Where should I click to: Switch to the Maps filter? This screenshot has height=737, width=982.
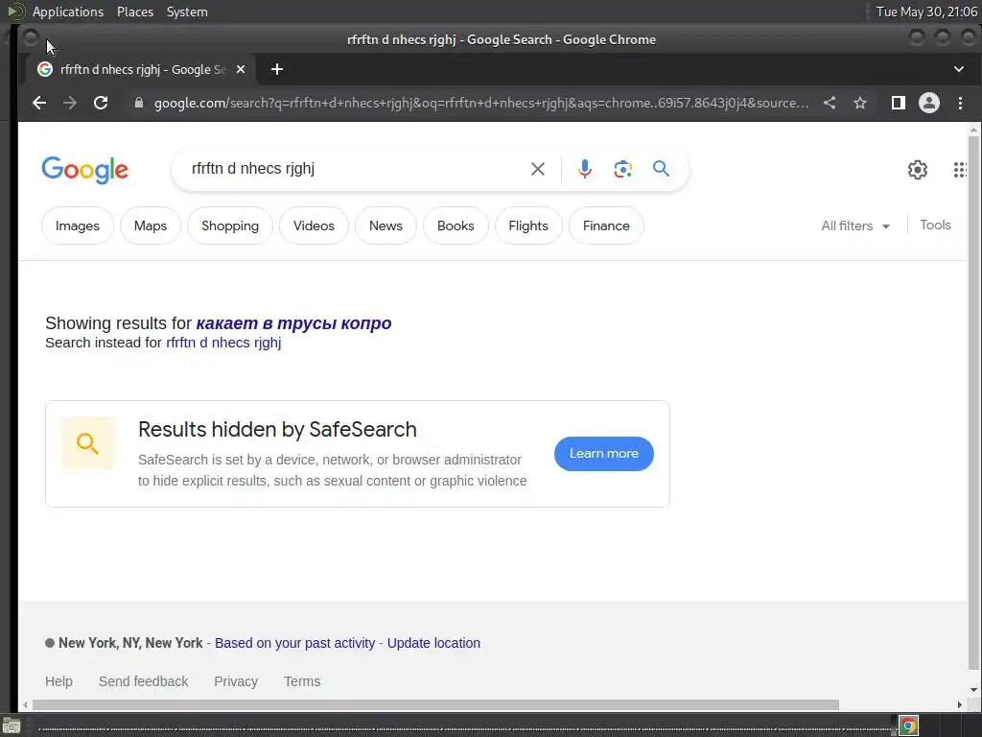151,226
